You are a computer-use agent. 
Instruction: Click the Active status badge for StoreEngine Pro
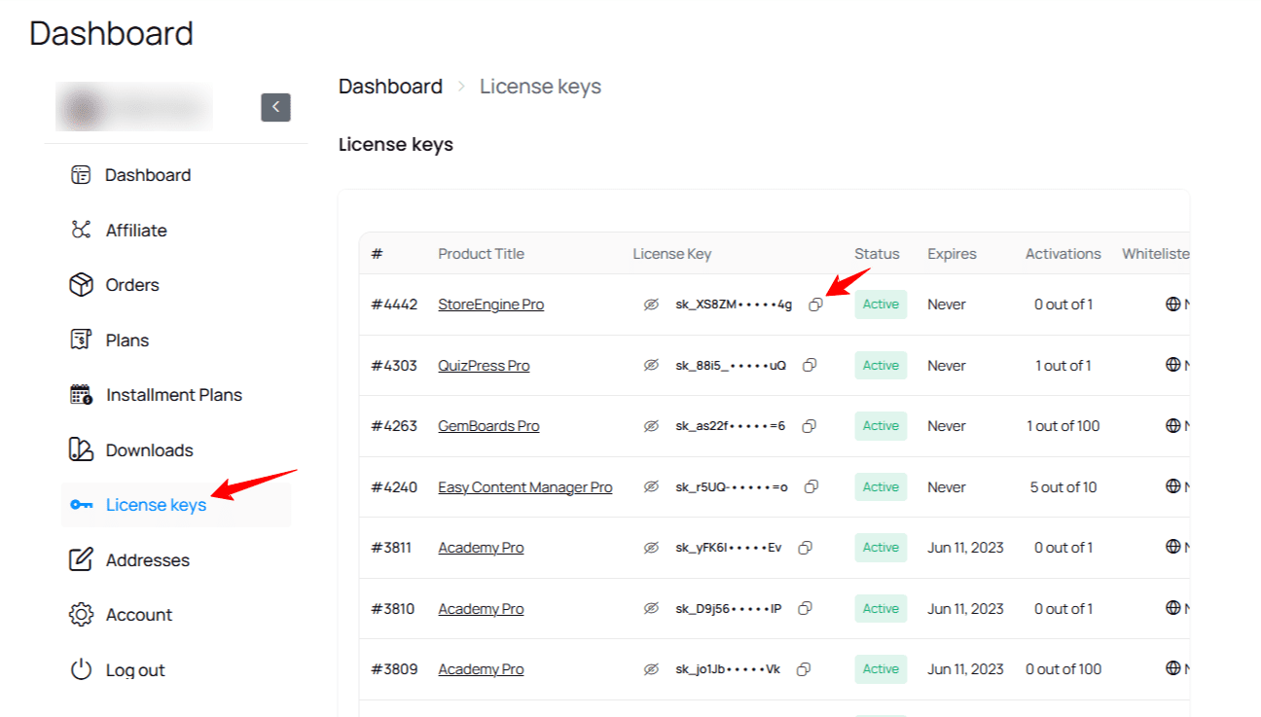click(x=881, y=305)
